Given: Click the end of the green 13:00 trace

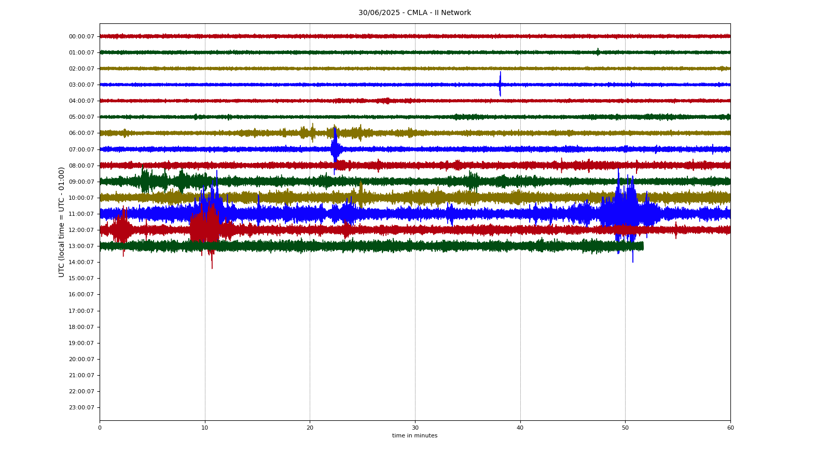Looking at the screenshot, I should (643, 246).
